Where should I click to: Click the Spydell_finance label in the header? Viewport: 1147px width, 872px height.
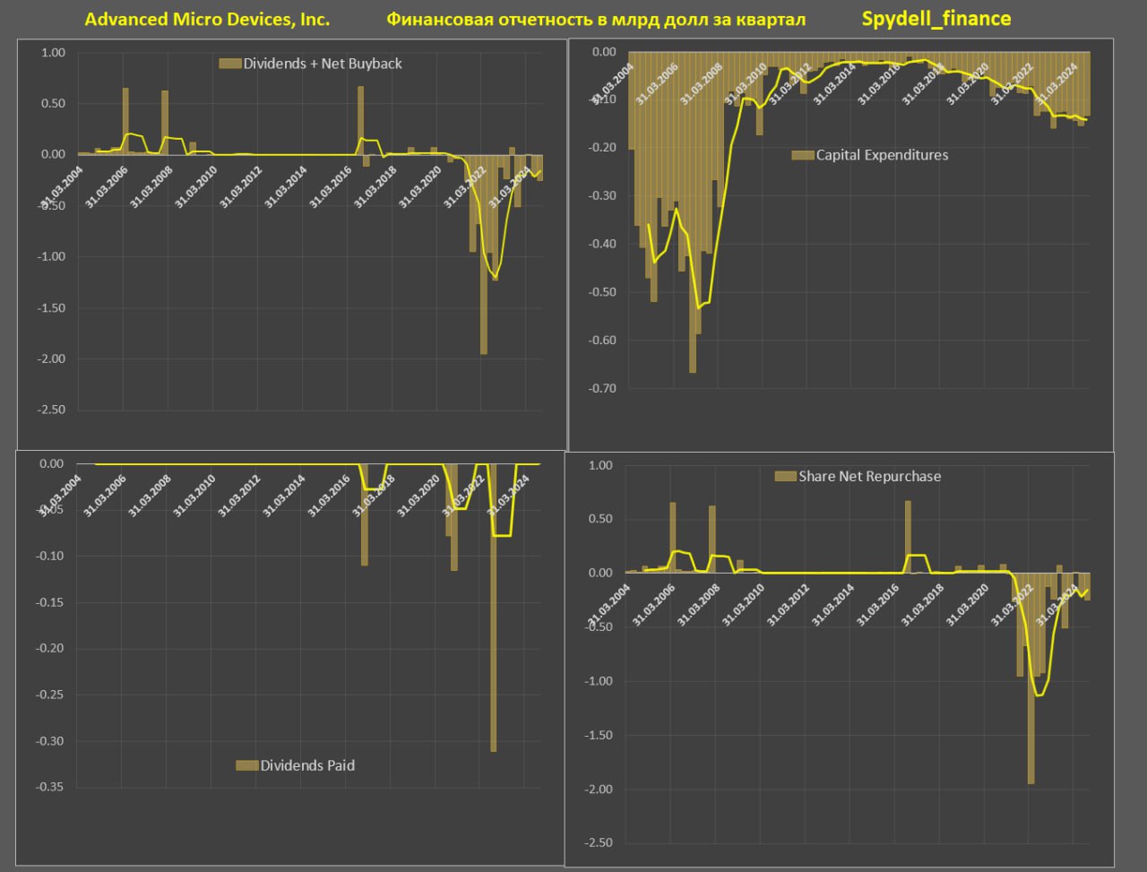point(936,19)
